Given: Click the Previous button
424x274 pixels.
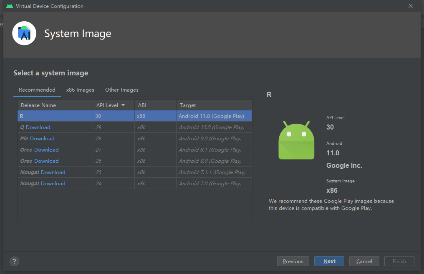Looking at the screenshot, I should click(x=293, y=261).
